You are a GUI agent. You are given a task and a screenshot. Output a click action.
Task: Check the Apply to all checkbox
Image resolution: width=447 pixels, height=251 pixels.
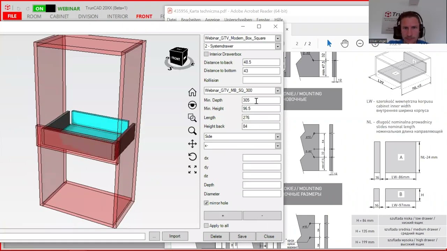coord(206,226)
